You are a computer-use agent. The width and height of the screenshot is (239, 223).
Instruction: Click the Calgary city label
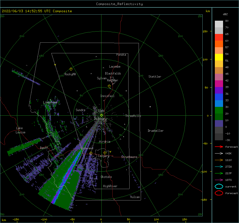104,156
